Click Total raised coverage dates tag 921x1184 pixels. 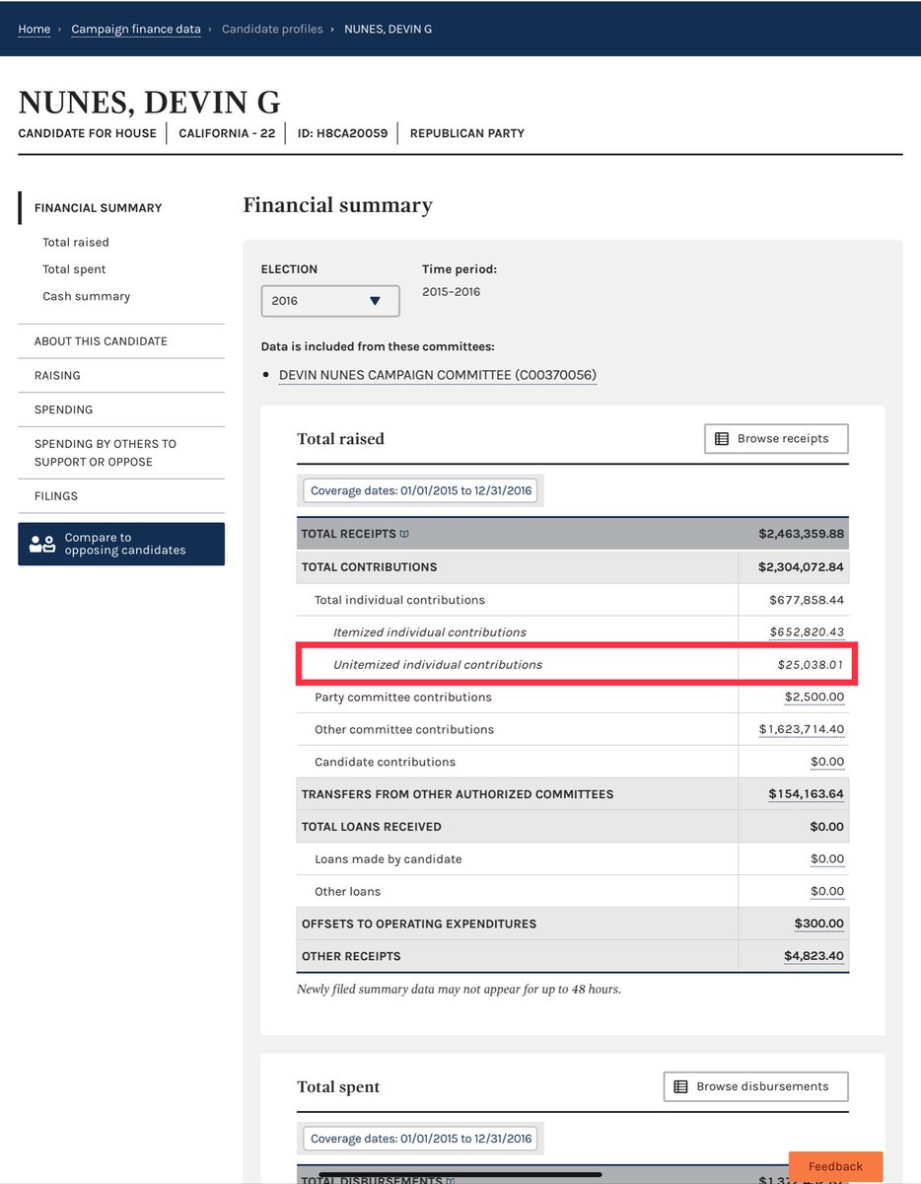(420, 490)
